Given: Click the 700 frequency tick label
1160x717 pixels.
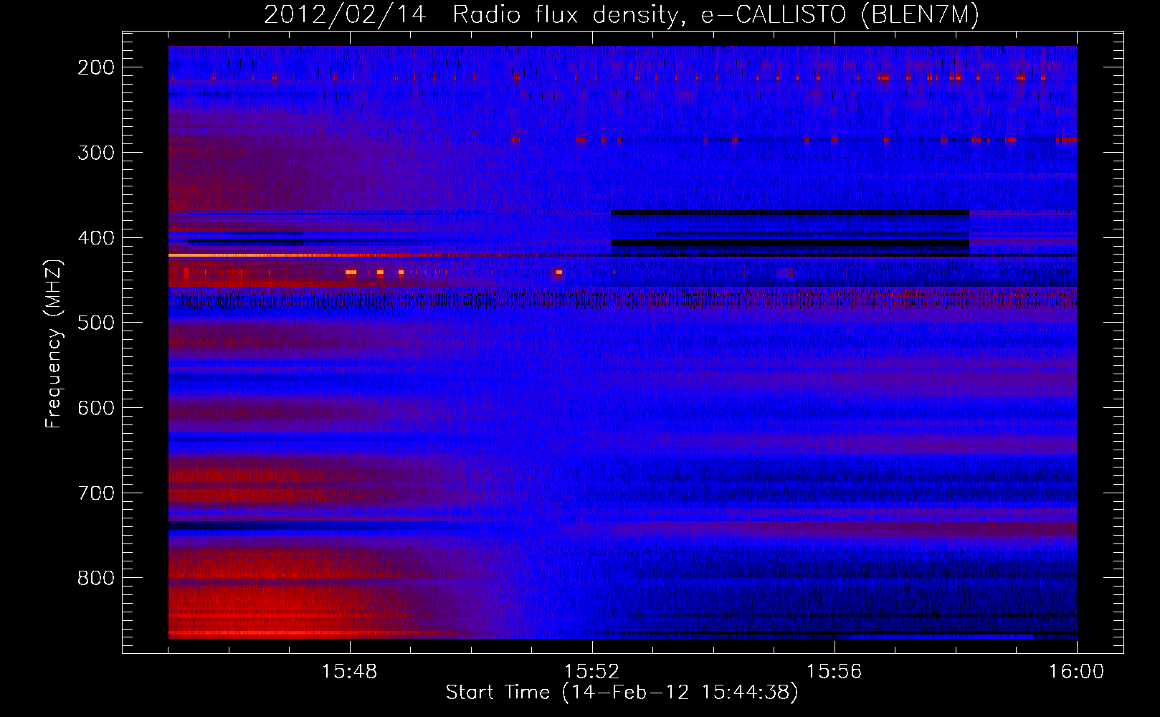Looking at the screenshot, I should pos(96,493).
